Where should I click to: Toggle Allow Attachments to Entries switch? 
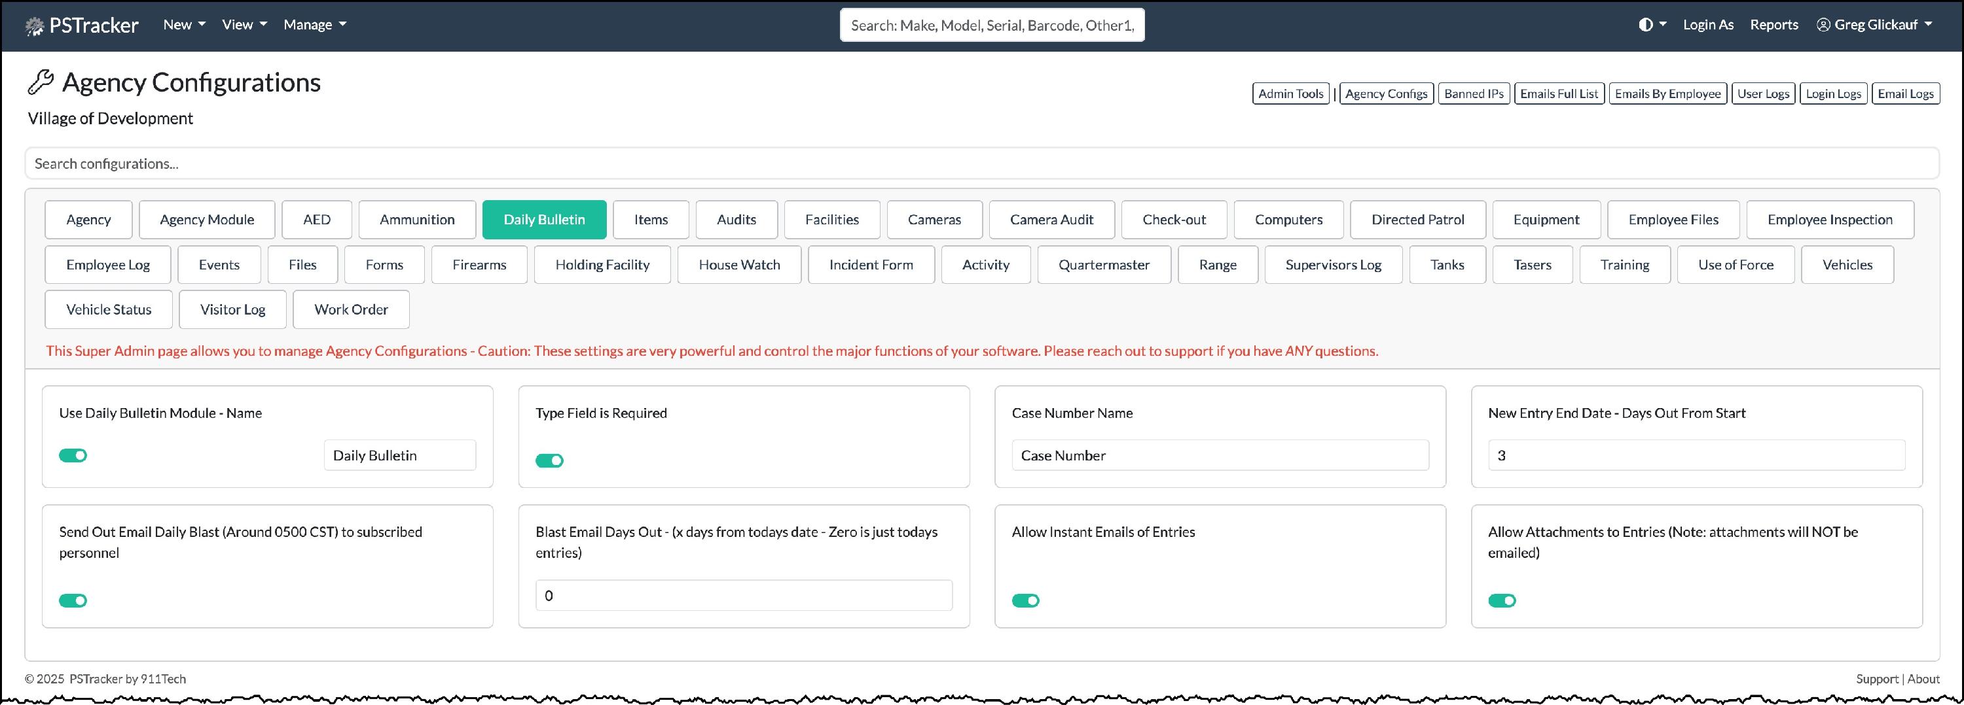[1502, 601]
